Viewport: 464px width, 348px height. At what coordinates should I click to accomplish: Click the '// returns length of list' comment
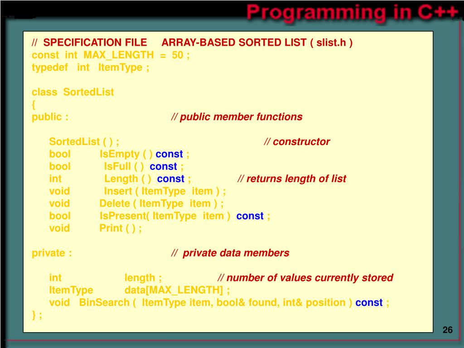[x=292, y=179]
